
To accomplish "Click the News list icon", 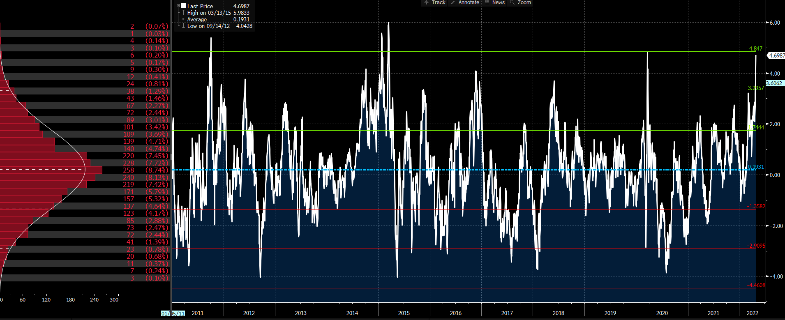I will tap(487, 2).
